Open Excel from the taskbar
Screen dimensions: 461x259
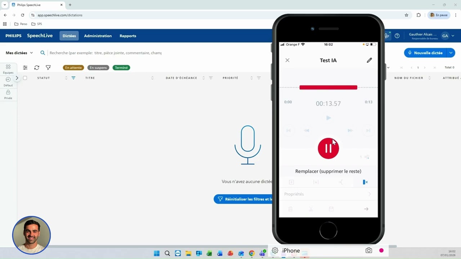tap(209, 254)
